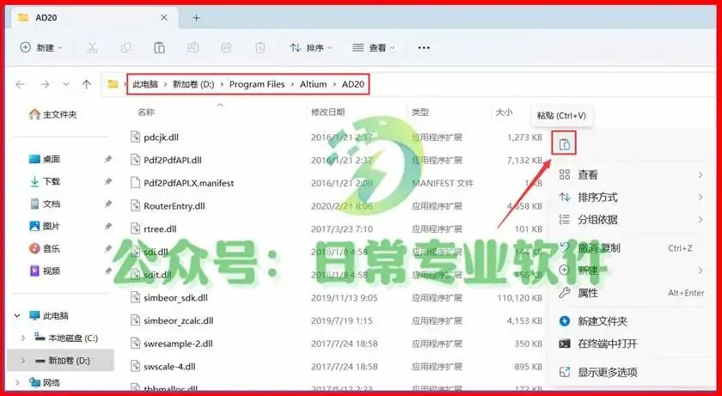
Task: Go up one folder level arrow
Action: (x=86, y=84)
